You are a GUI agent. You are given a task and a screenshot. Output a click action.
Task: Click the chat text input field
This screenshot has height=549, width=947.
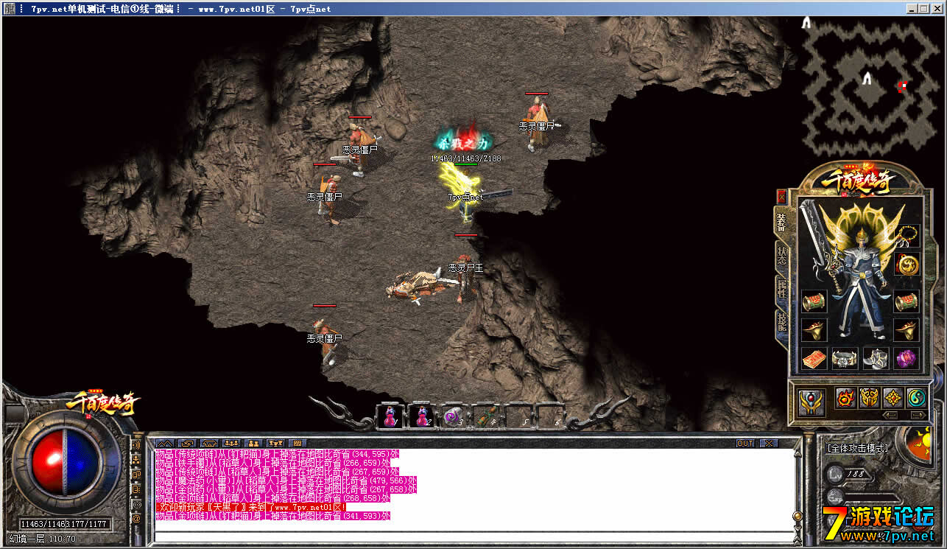pyautogui.click(x=475, y=536)
